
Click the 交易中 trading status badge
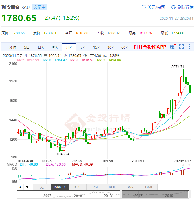[39, 7]
